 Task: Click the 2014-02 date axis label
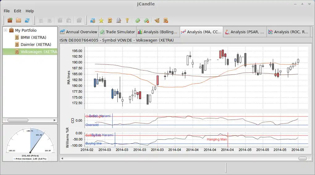pyautogui.click(x=87, y=150)
